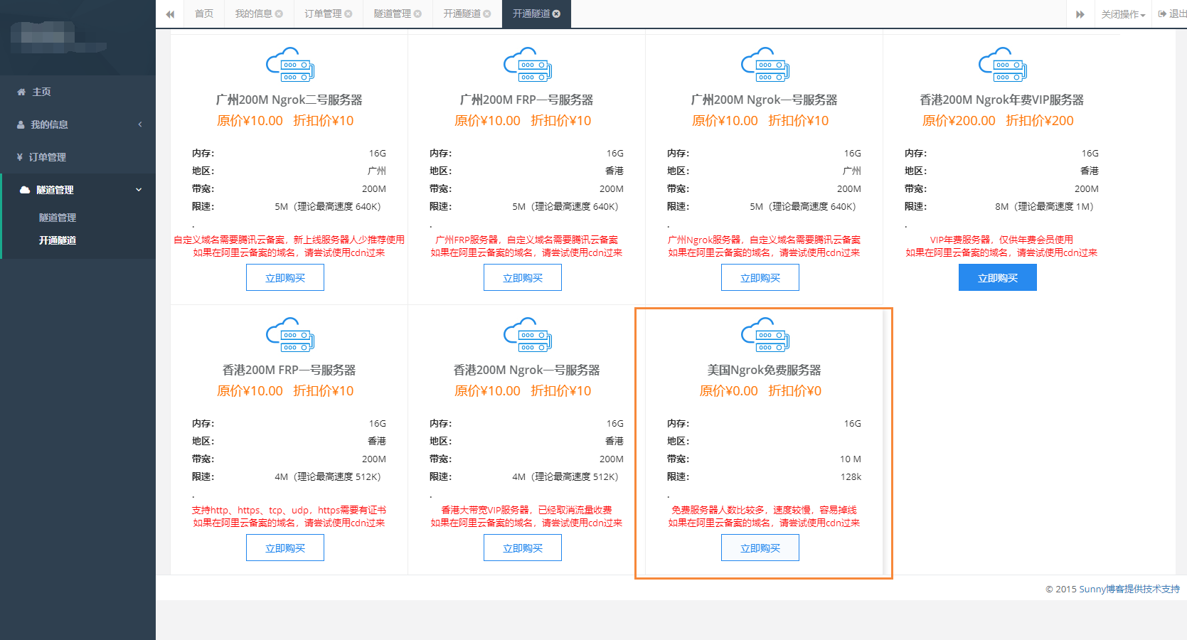The width and height of the screenshot is (1187, 640).
Task: Click the price text 原价¥0.00
Action: tap(729, 391)
